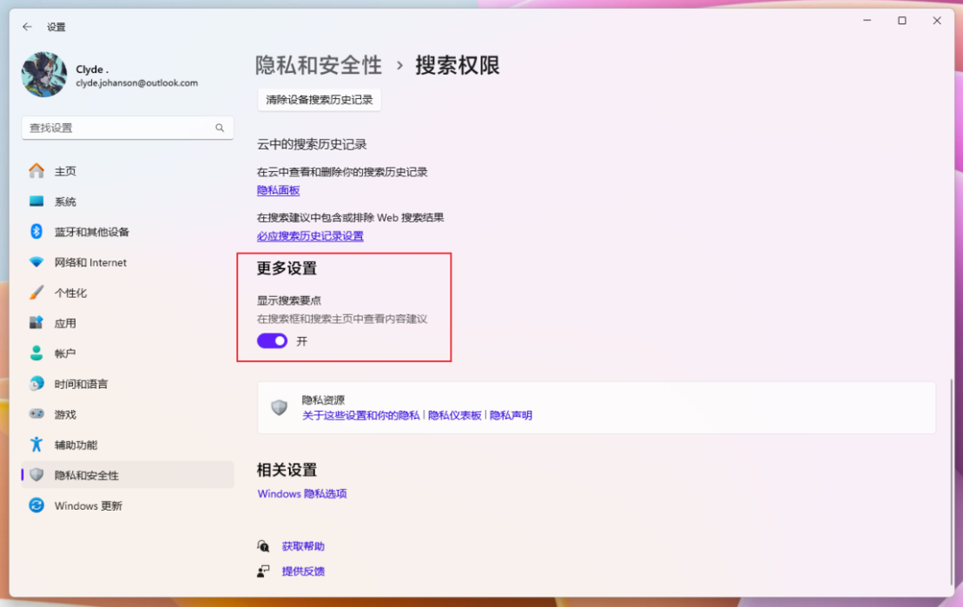Open the 隐私面板 link

[278, 190]
